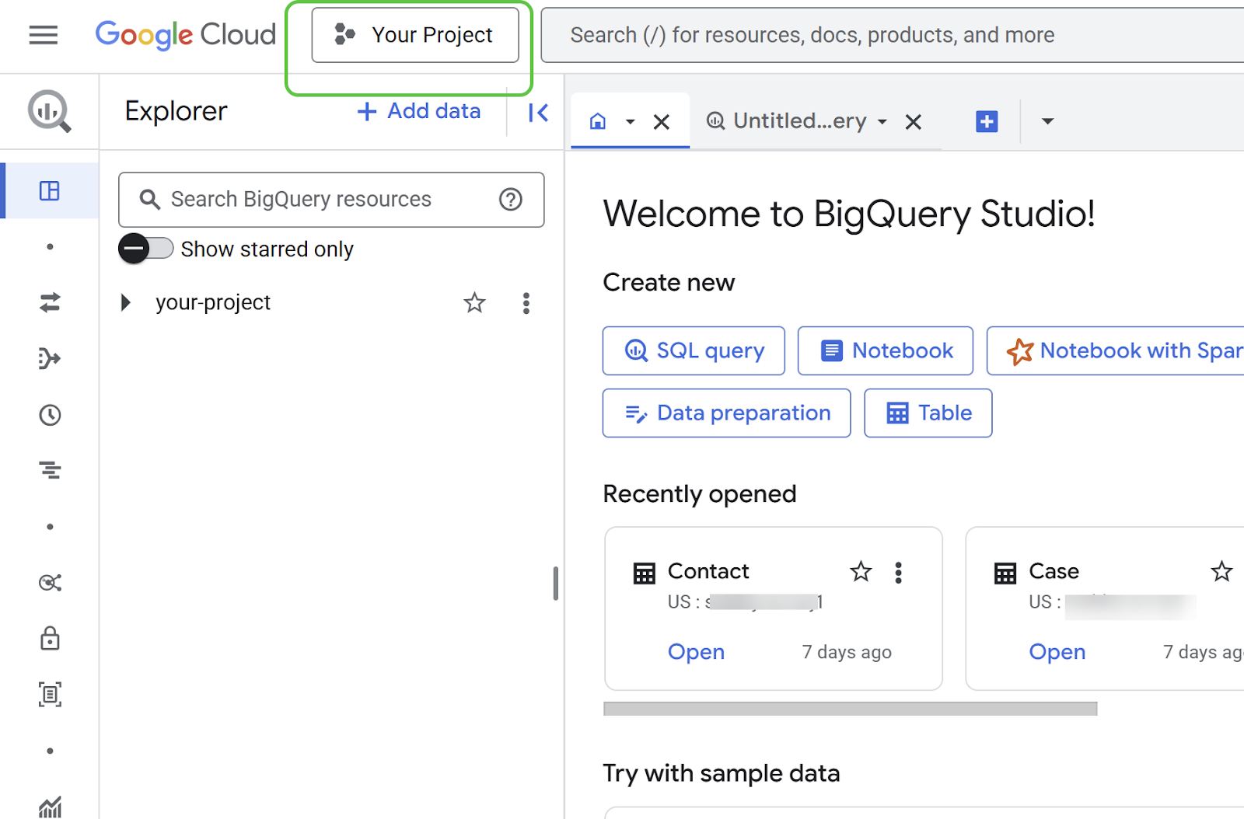Screen dimensions: 1244x819
Task: Open the main navigation hamburger menu
Action: tap(44, 35)
